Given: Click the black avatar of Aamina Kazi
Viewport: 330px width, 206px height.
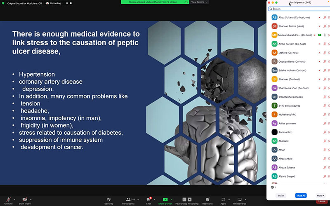Looking at the screenshot, I should [274, 132].
